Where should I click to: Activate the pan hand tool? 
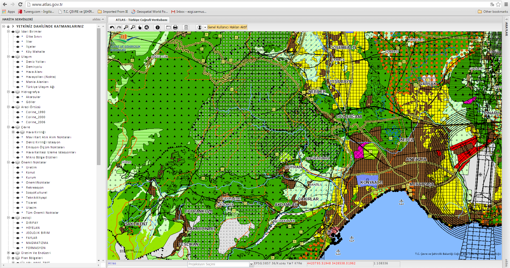click(140, 27)
